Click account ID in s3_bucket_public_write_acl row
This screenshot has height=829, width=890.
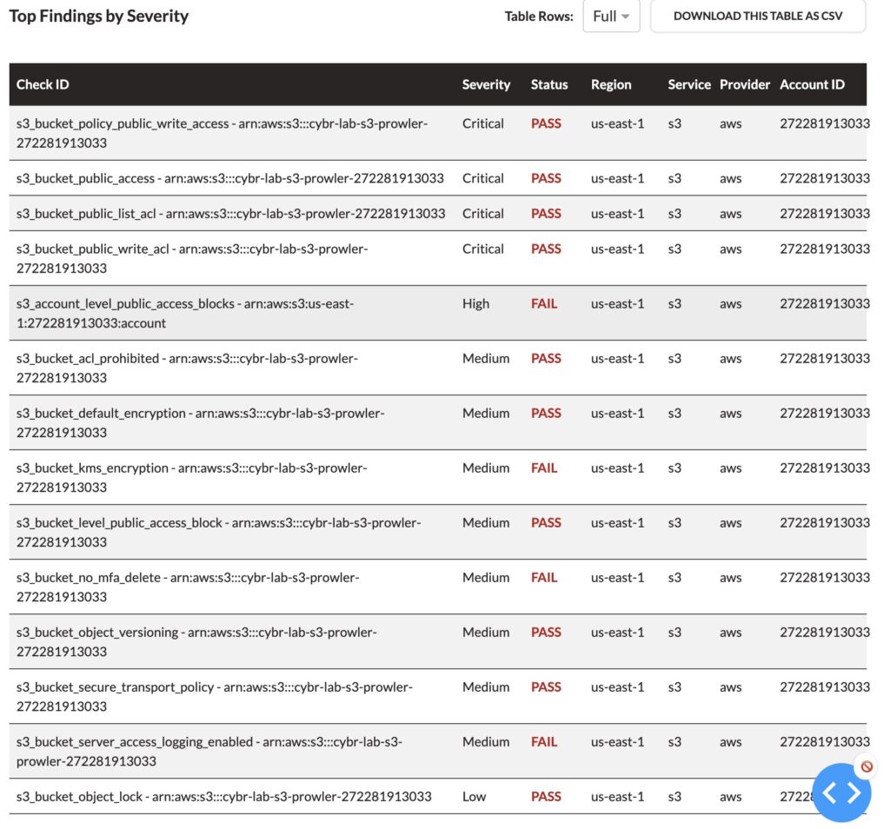[824, 249]
